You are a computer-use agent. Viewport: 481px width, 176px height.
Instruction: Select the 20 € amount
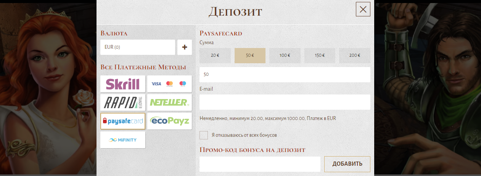[x=215, y=56]
